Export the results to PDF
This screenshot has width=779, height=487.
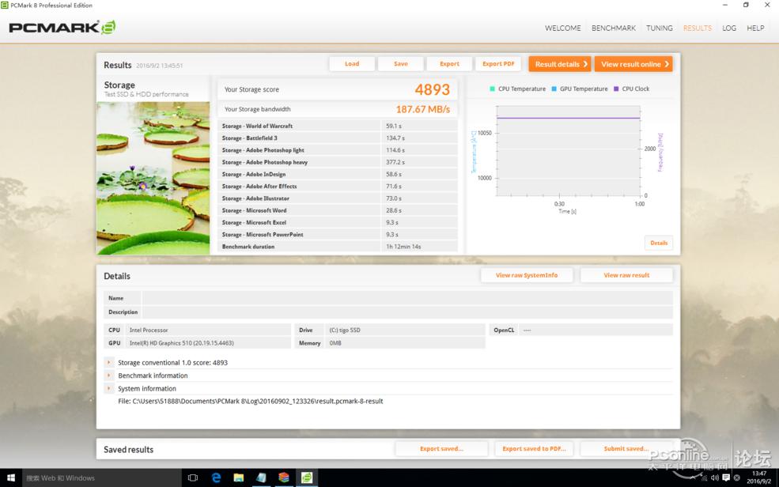click(499, 63)
